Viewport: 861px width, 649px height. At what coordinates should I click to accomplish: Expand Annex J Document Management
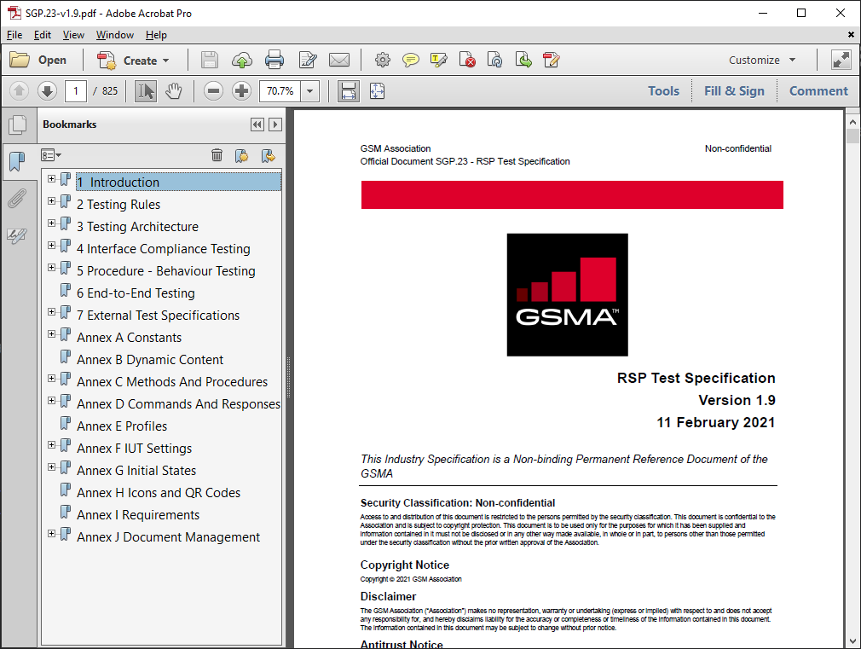52,533
